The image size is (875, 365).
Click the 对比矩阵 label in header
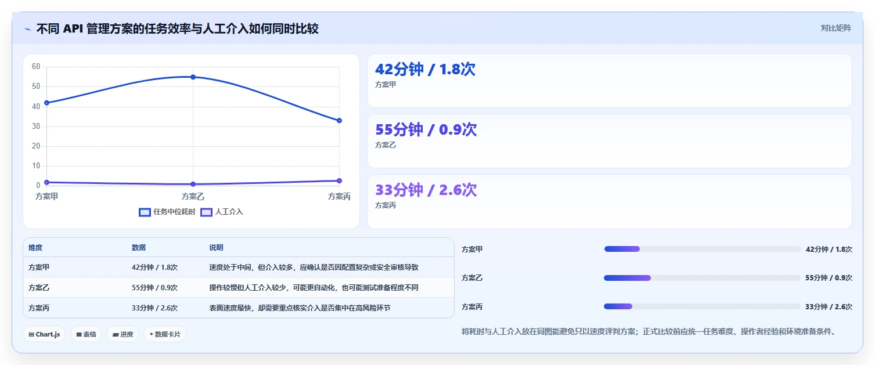click(836, 28)
